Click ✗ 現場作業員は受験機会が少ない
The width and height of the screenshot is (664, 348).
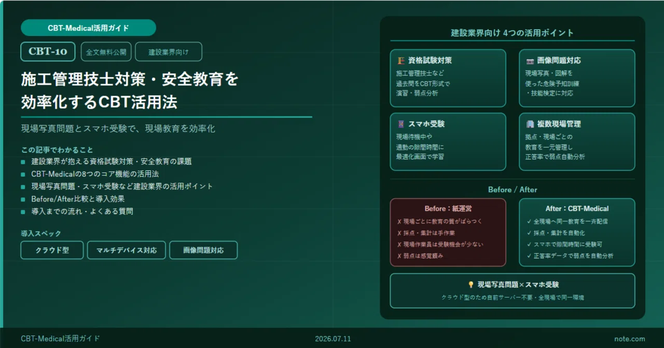[440, 244]
